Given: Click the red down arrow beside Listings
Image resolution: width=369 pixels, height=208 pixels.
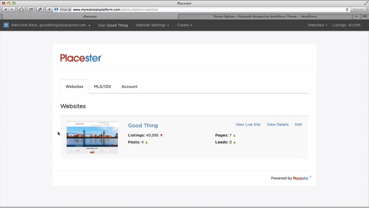Looking at the screenshot, I should click(x=161, y=136).
